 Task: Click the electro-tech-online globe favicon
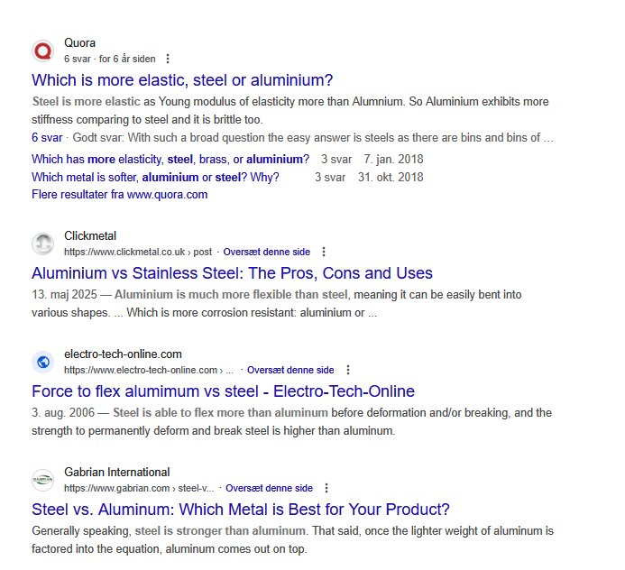42,362
